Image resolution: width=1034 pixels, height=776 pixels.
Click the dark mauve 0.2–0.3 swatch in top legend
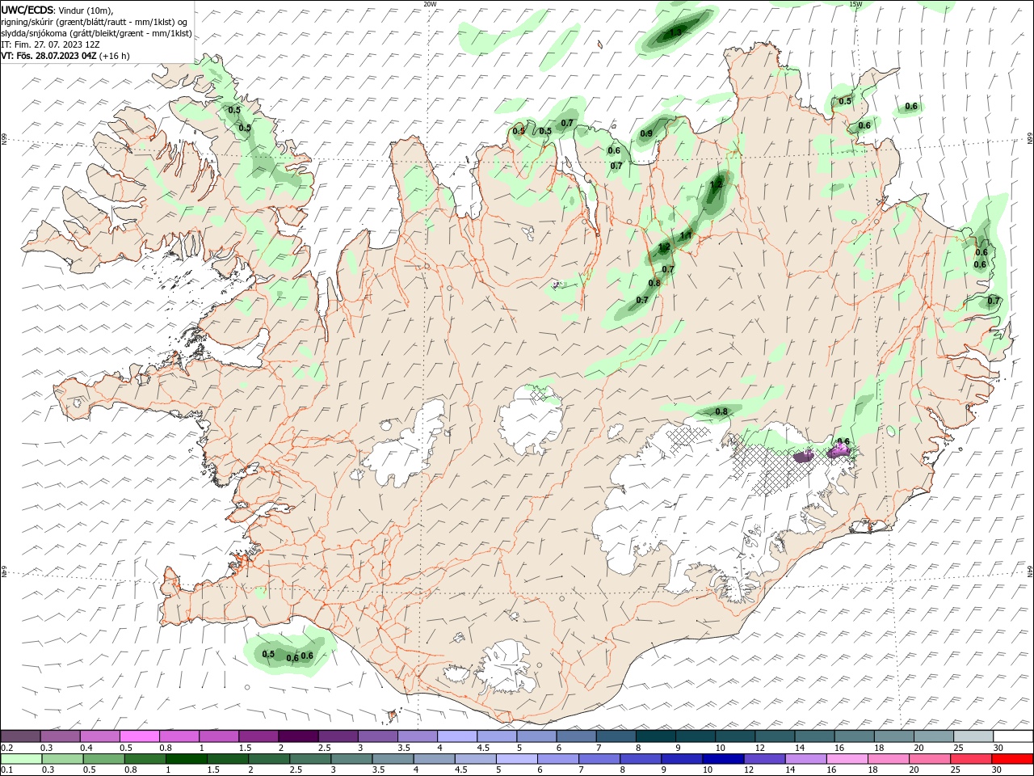(x=20, y=736)
